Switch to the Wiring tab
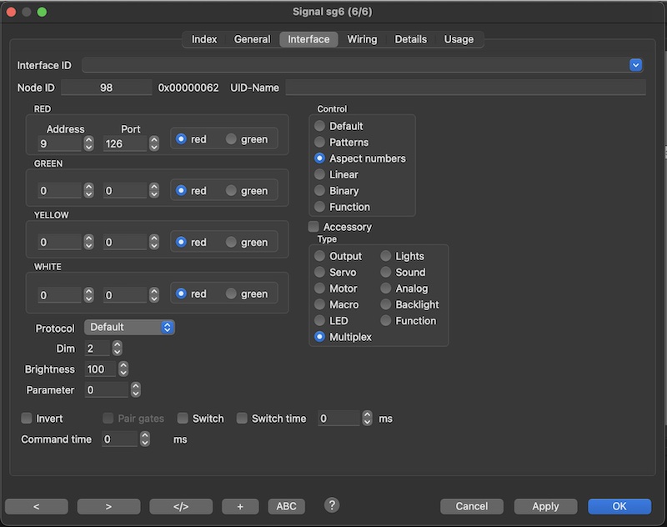Image resolution: width=667 pixels, height=527 pixels. [362, 39]
